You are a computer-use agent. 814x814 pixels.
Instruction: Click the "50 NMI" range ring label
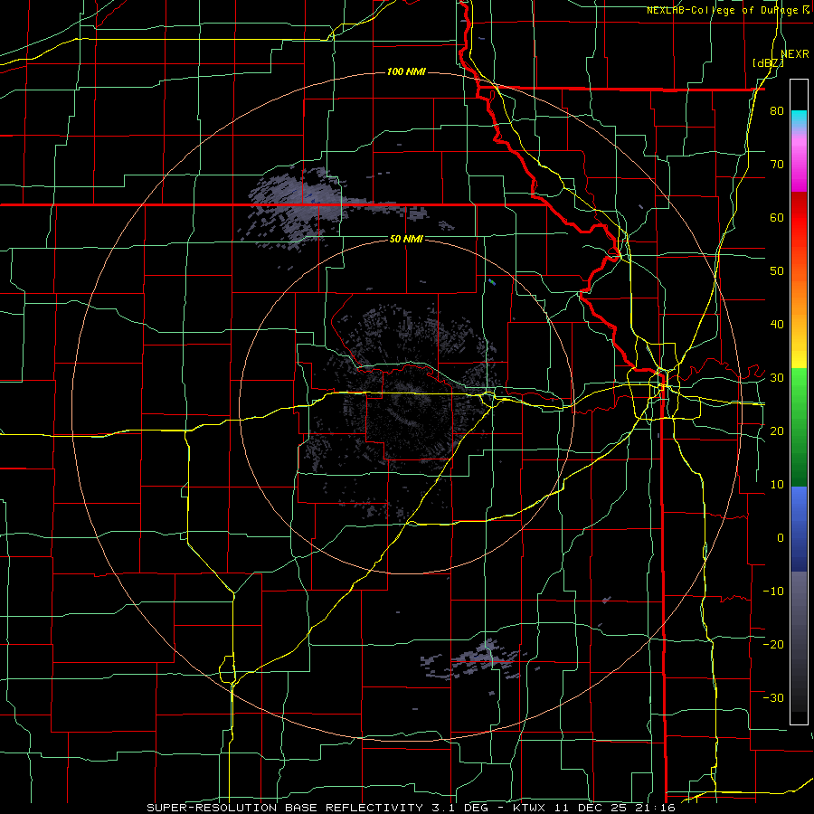406,239
